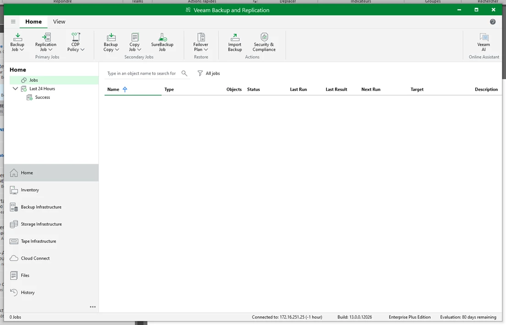Click the Failover Plan ribbon icon

201,37
